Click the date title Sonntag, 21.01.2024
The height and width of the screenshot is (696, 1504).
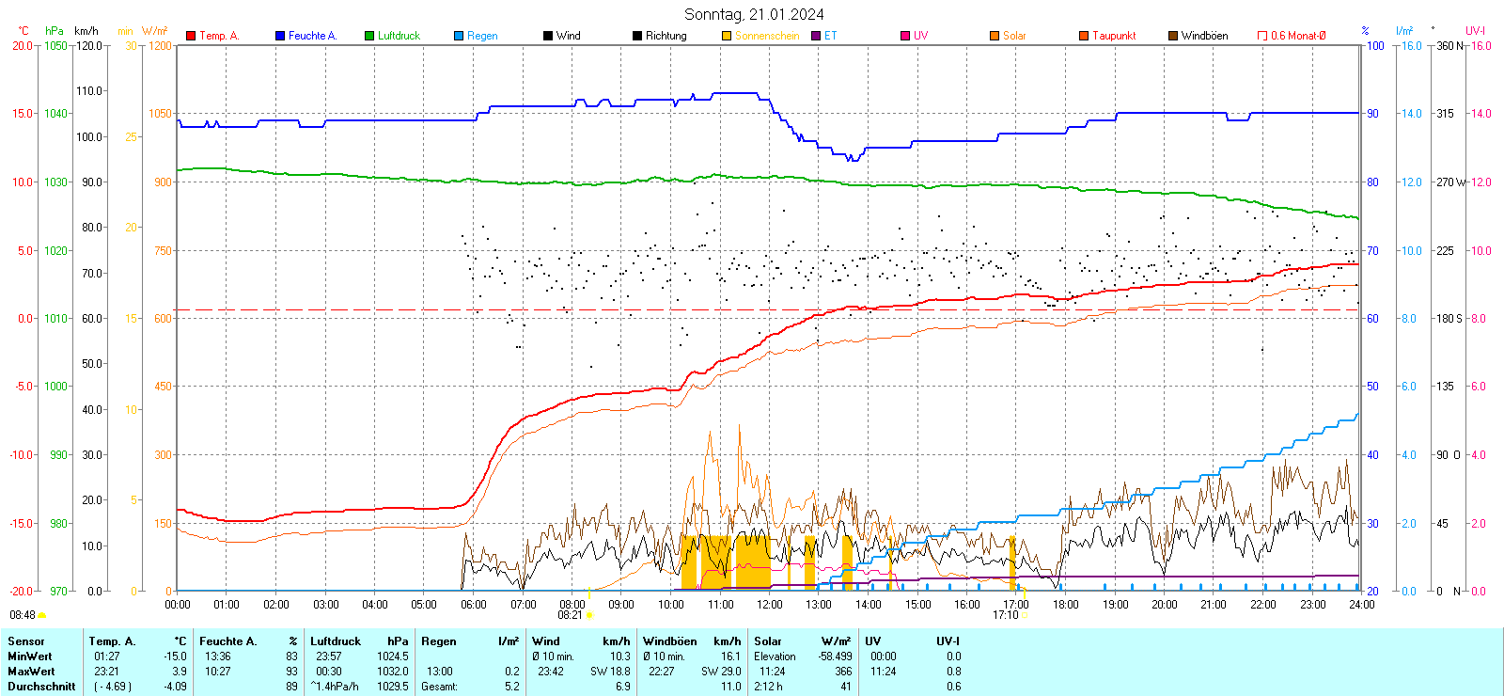pyautogui.click(x=754, y=14)
